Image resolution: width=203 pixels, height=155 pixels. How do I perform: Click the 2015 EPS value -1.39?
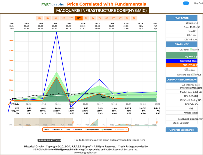[72, 108]
